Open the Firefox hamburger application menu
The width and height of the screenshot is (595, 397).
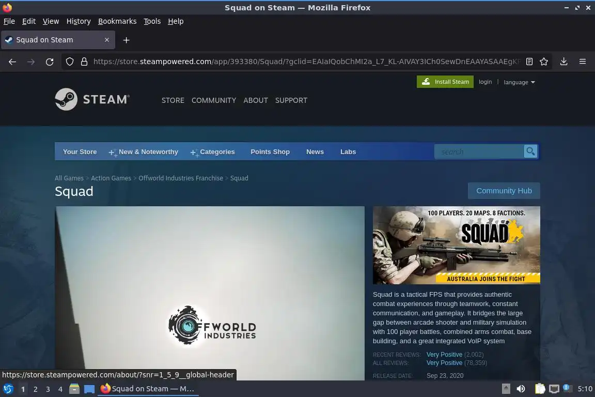tap(583, 62)
